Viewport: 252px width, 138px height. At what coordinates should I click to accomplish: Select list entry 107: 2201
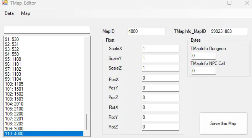44,119
